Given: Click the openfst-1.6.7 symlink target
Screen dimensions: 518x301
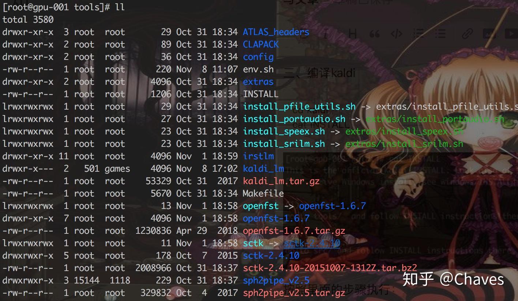Looking at the screenshot, I should (x=332, y=206).
